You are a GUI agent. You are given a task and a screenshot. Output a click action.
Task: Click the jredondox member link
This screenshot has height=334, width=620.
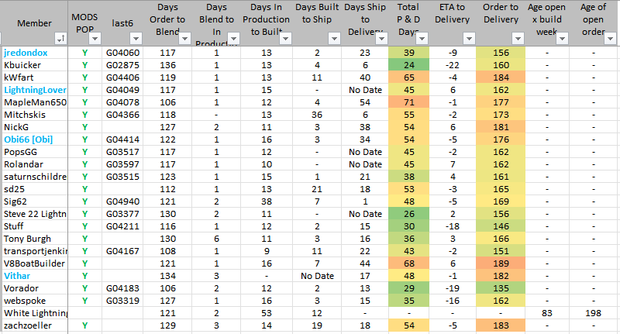26,53
